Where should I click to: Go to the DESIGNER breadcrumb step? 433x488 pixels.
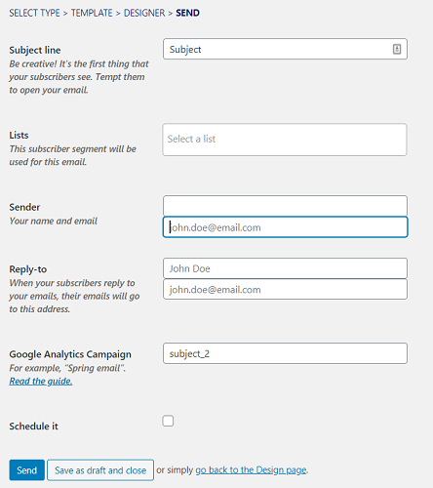(x=144, y=13)
